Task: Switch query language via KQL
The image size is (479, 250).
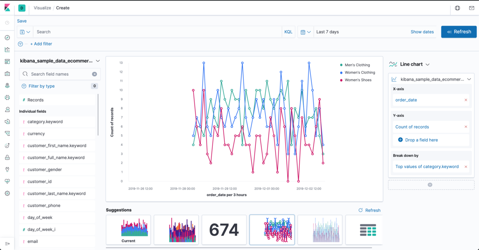Action: (288, 32)
